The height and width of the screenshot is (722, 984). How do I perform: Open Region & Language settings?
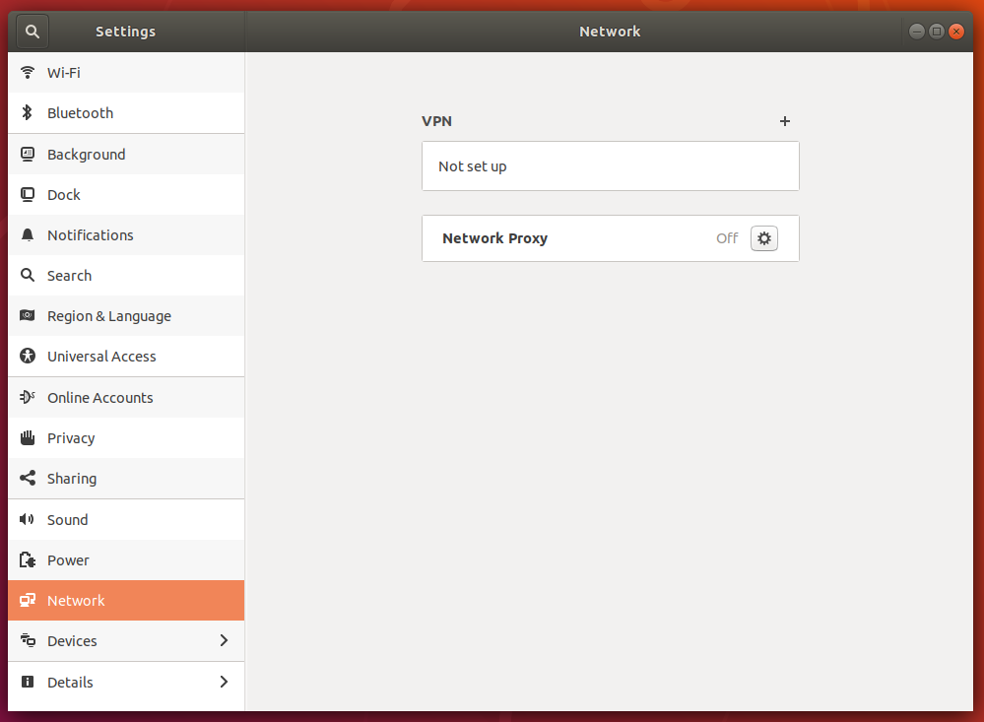126,316
